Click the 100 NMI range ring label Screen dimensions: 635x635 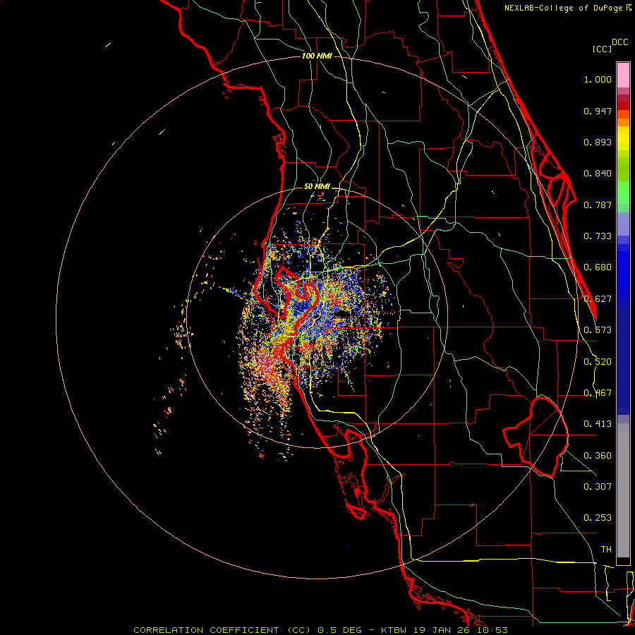coord(317,56)
